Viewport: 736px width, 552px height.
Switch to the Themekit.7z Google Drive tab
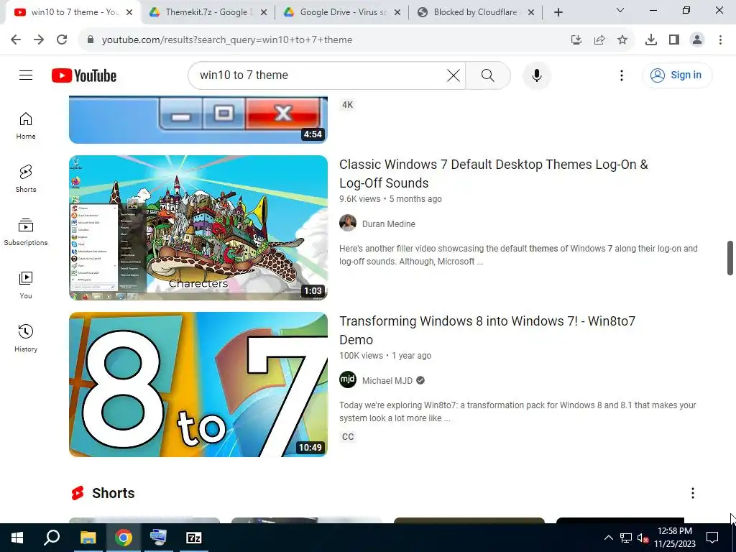(208, 12)
